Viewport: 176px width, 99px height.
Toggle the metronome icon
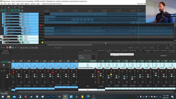[22, 7]
